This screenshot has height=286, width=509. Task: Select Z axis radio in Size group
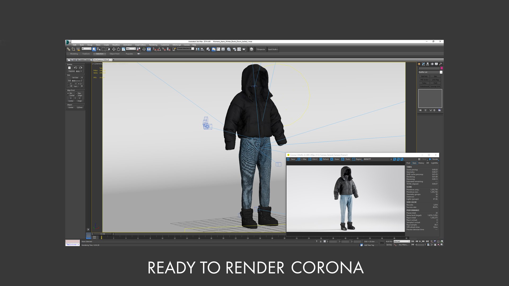pos(79,84)
